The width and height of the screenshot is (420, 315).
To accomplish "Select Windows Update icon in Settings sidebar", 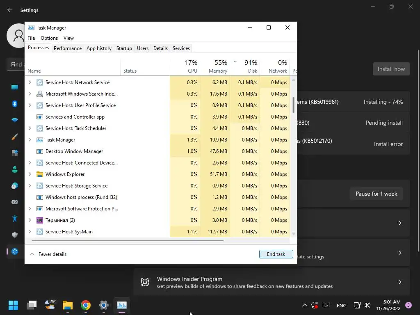I will [x=15, y=251].
